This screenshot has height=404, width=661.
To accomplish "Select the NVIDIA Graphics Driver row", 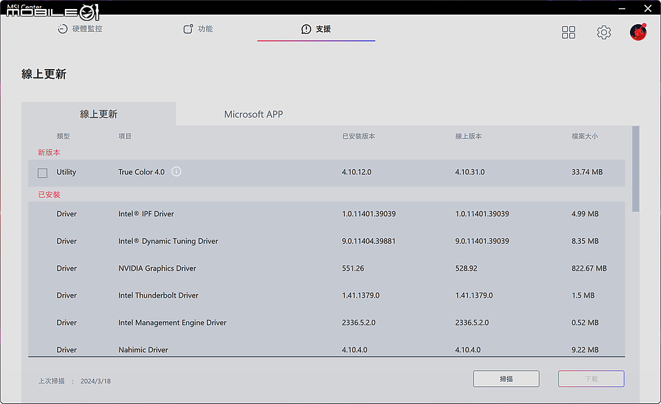I will (x=326, y=268).
